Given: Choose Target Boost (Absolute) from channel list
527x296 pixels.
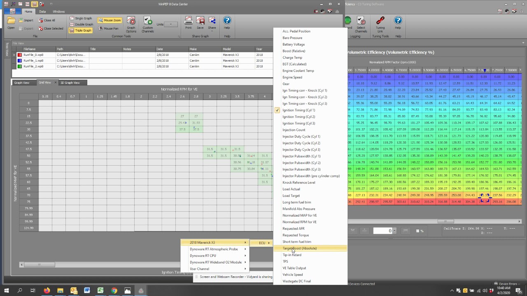Looking at the screenshot, I should [x=310, y=248].
